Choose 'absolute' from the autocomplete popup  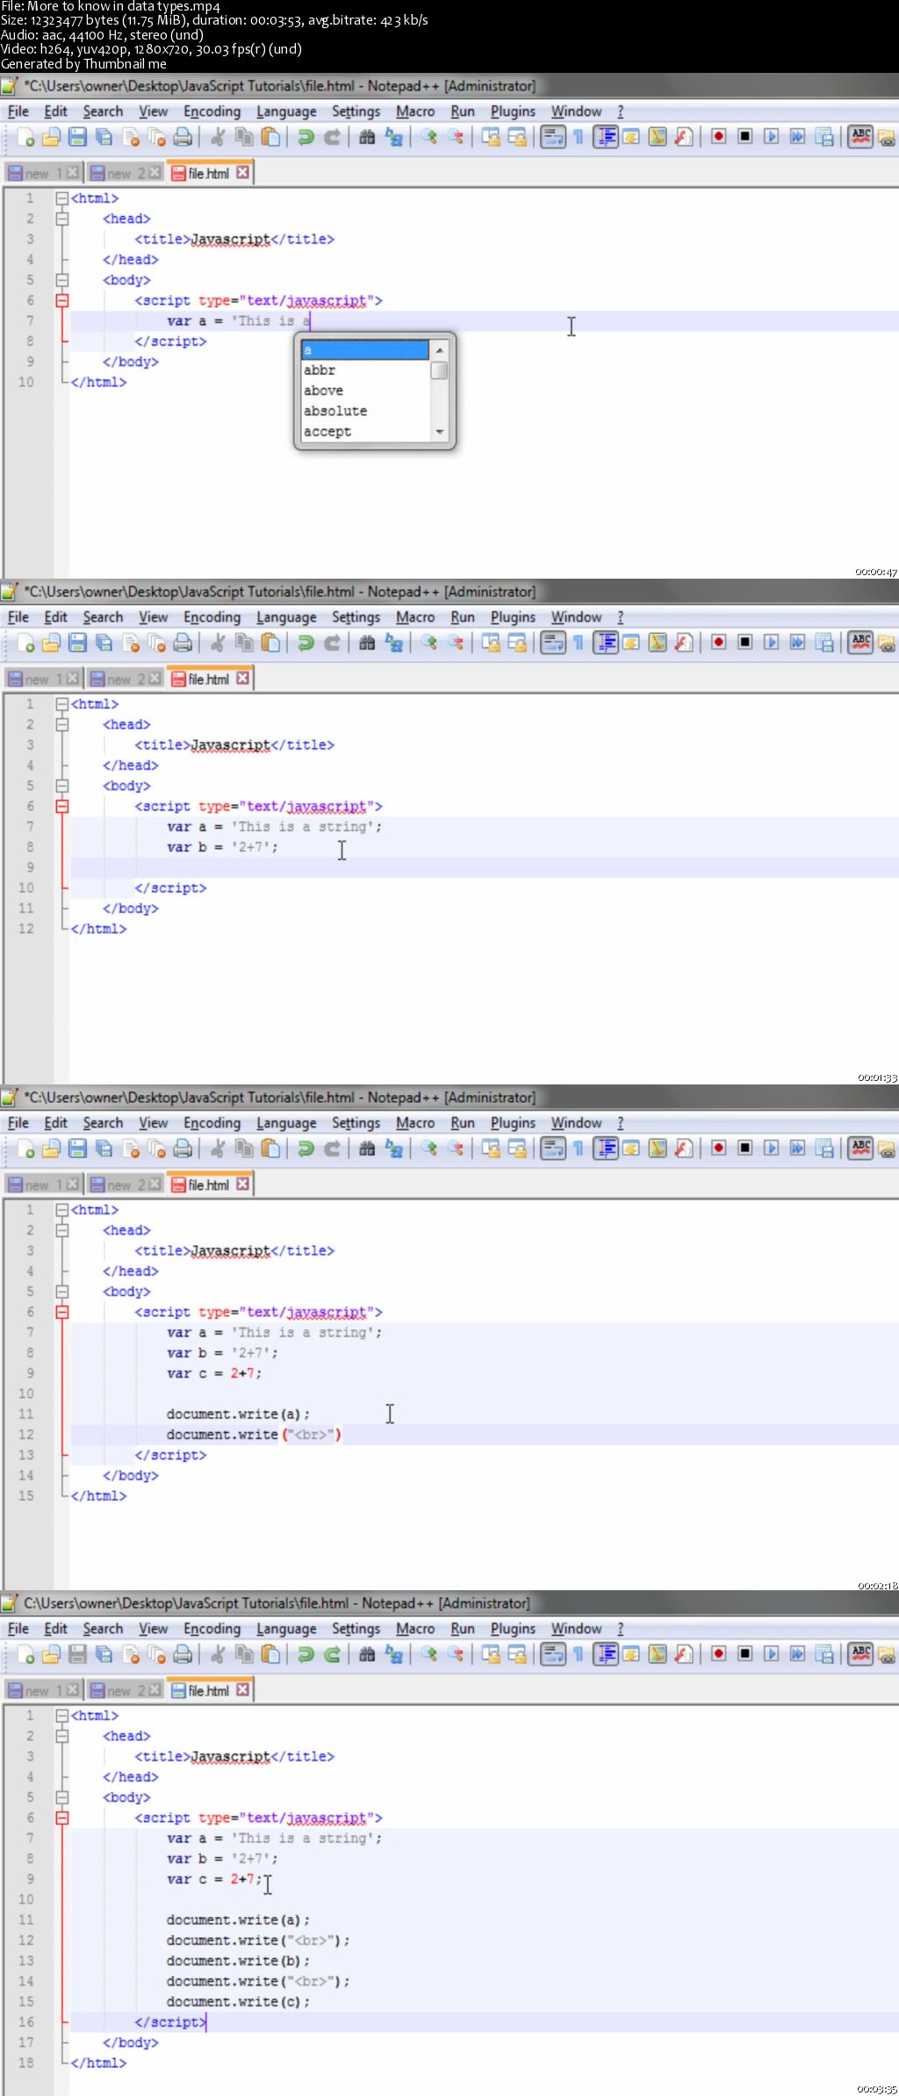[365, 411]
